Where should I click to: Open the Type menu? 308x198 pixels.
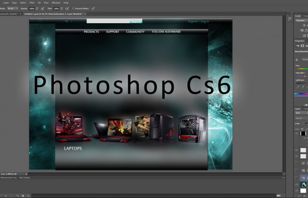pos(14,3)
